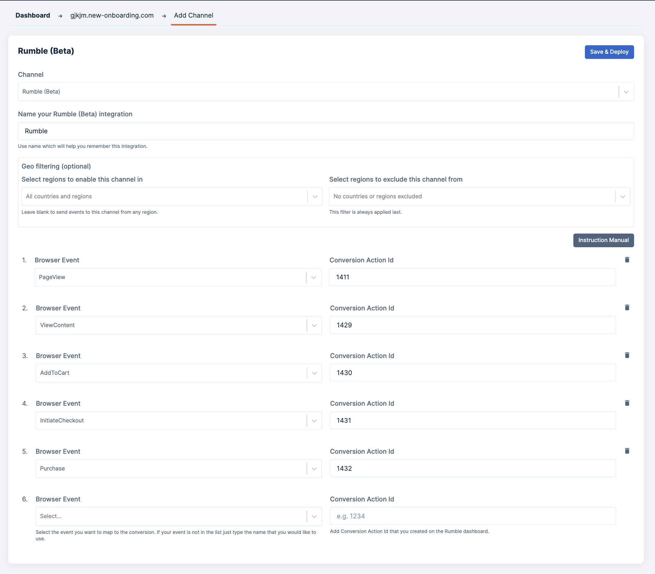Image resolution: width=655 pixels, height=574 pixels.
Task: Delete the Purchase event row
Action: pos(627,451)
